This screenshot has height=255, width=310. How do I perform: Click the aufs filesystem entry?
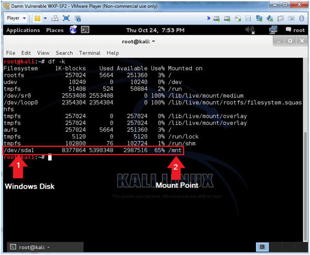pyautogui.click(x=10, y=130)
